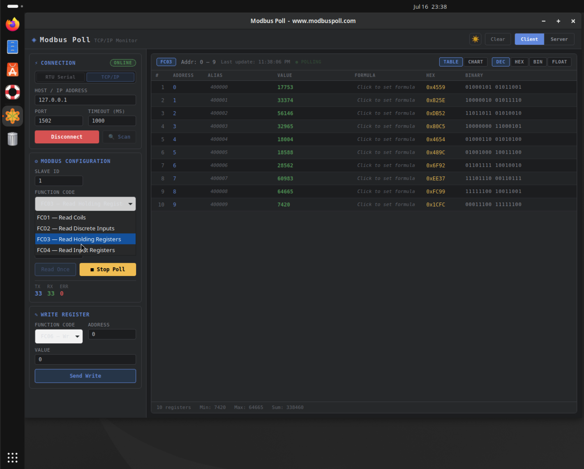584x469 pixels.
Task: Switch to TABLE view
Action: [x=451, y=62]
